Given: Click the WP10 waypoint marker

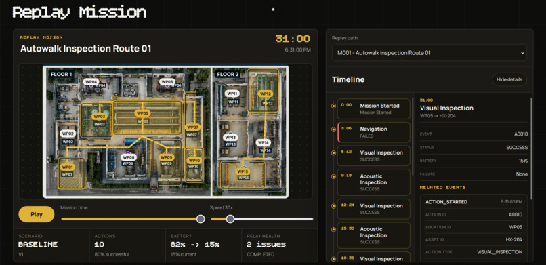Looking at the screenshot, I should point(194,161).
